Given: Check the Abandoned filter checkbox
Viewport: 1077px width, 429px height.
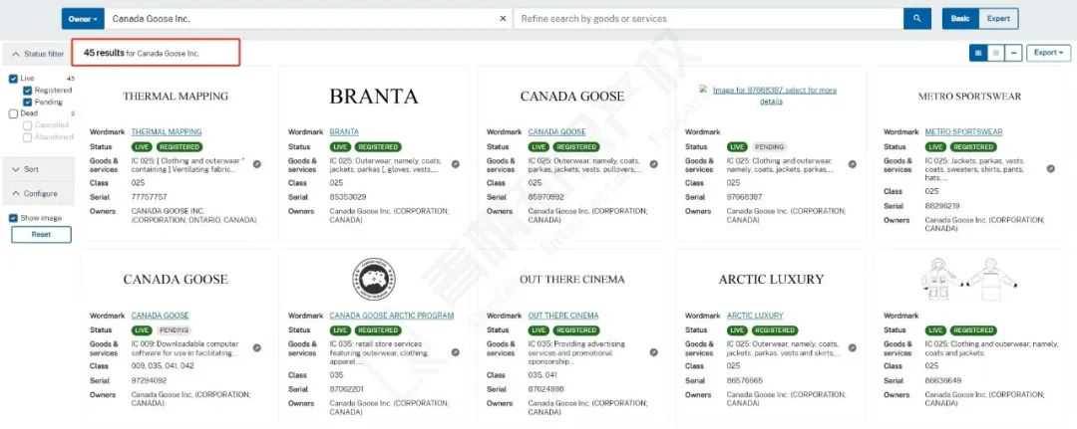Looking at the screenshot, I should 27,137.
